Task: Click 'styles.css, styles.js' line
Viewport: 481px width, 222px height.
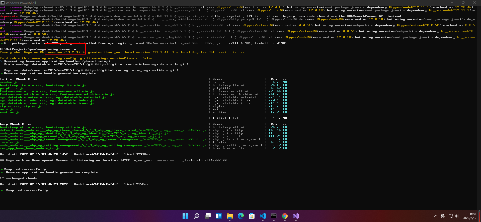Action: coord(21,106)
